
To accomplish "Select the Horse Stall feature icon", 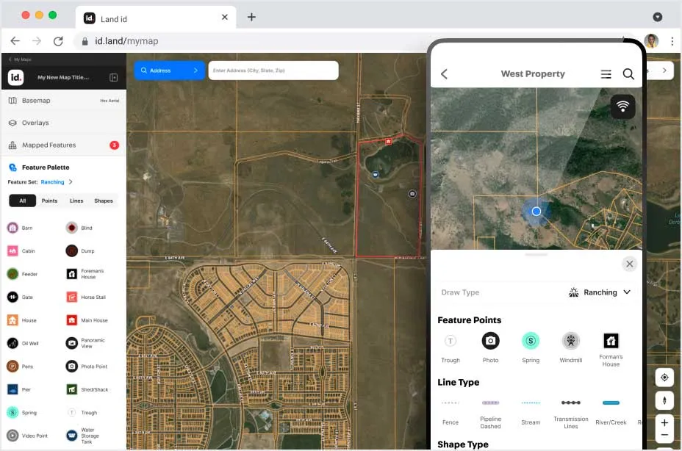I will pos(72,297).
